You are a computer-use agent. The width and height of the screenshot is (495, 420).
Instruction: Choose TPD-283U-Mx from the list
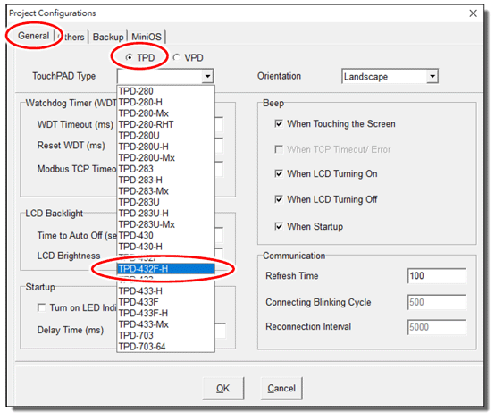coord(165,224)
